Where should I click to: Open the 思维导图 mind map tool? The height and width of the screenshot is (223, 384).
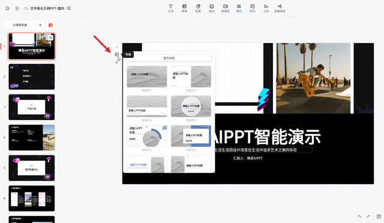(280, 8)
